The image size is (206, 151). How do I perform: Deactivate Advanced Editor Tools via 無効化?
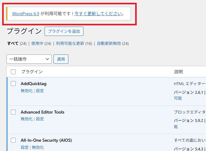[27, 119]
